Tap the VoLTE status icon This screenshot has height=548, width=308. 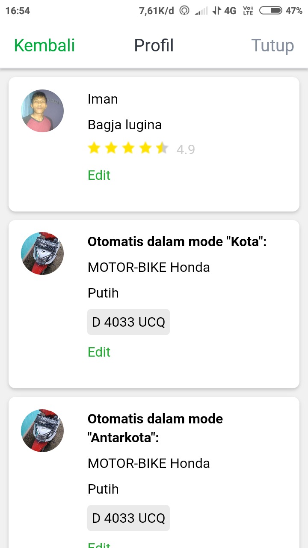pyautogui.click(x=248, y=11)
